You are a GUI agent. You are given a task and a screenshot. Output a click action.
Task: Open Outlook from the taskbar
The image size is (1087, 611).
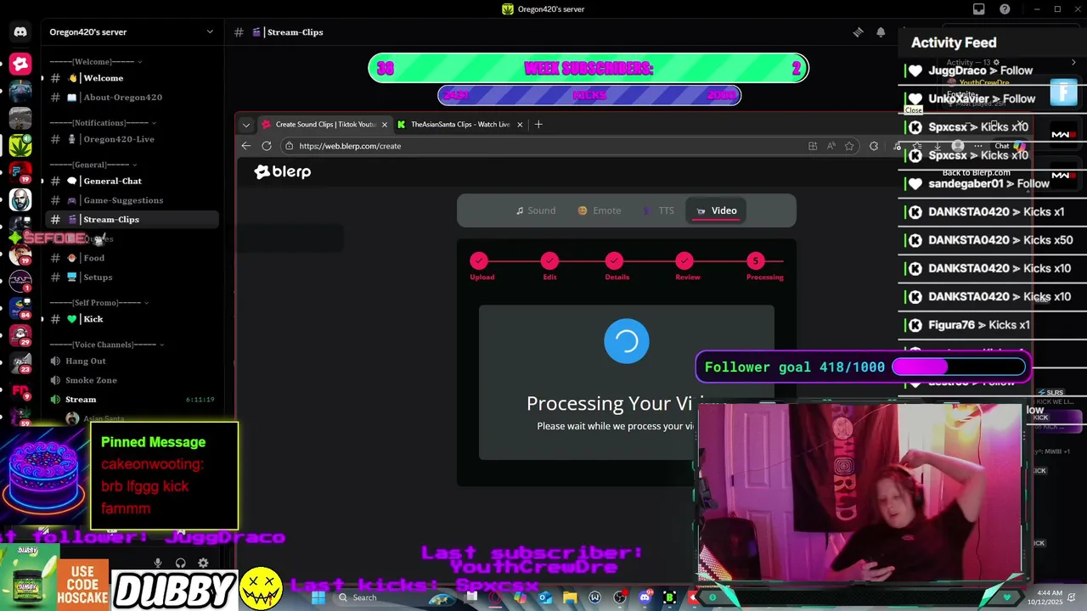tap(545, 597)
